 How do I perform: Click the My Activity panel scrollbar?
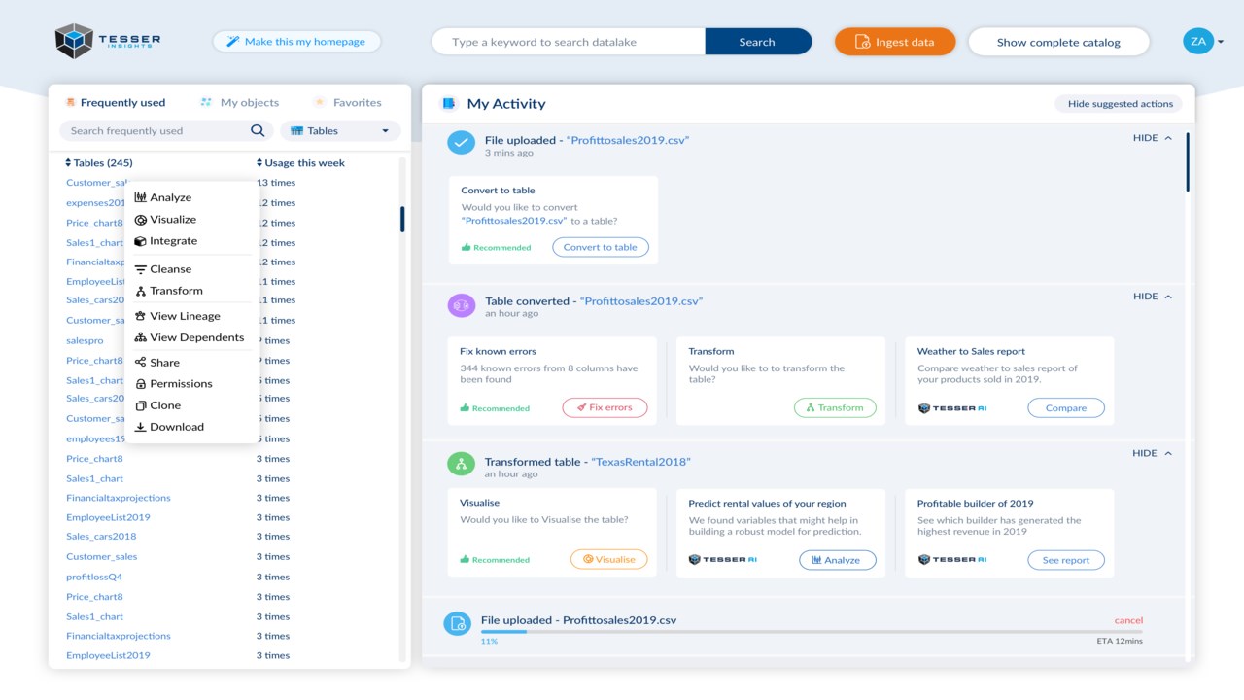1188,161
